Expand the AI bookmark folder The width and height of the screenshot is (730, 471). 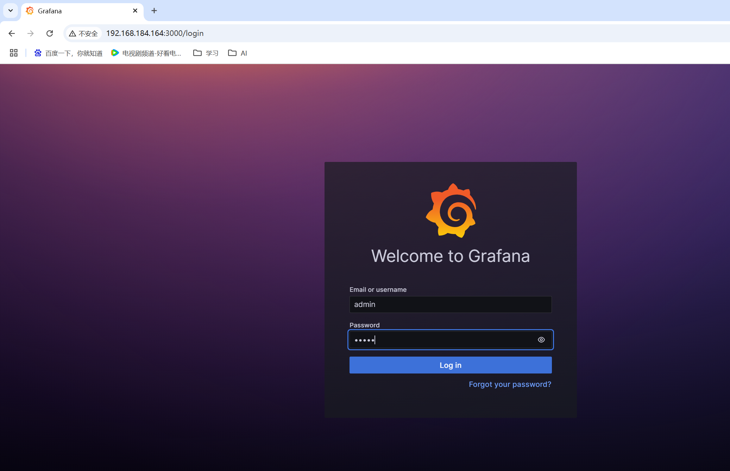[x=238, y=53]
